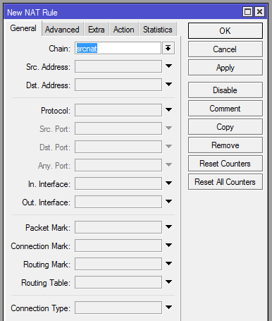Disable the NAT rule

(x=225, y=90)
